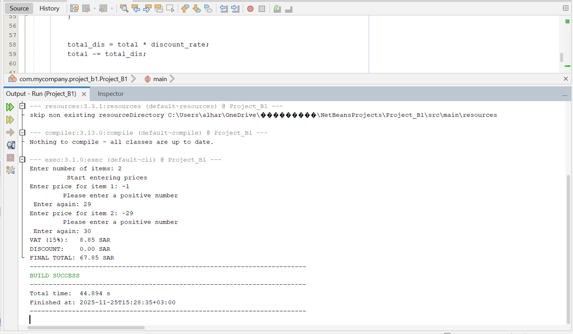Click the Shift Line Right icon
Viewport: 573px width, 334px height.
[235, 9]
